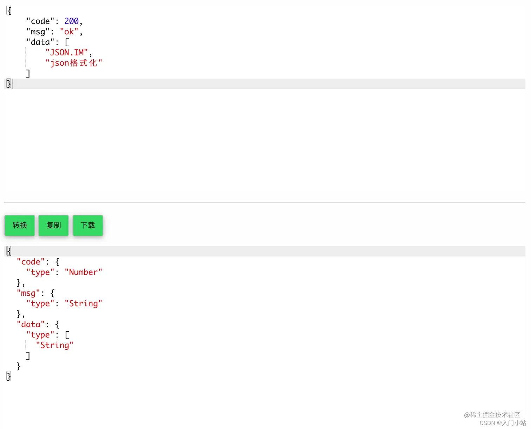Click the "type" key under output code
The width and height of the screenshot is (531, 429).
40,272
